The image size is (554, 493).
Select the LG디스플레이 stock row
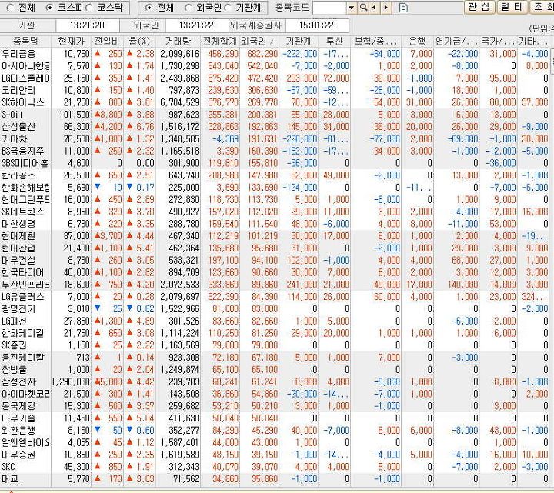pos(274,78)
